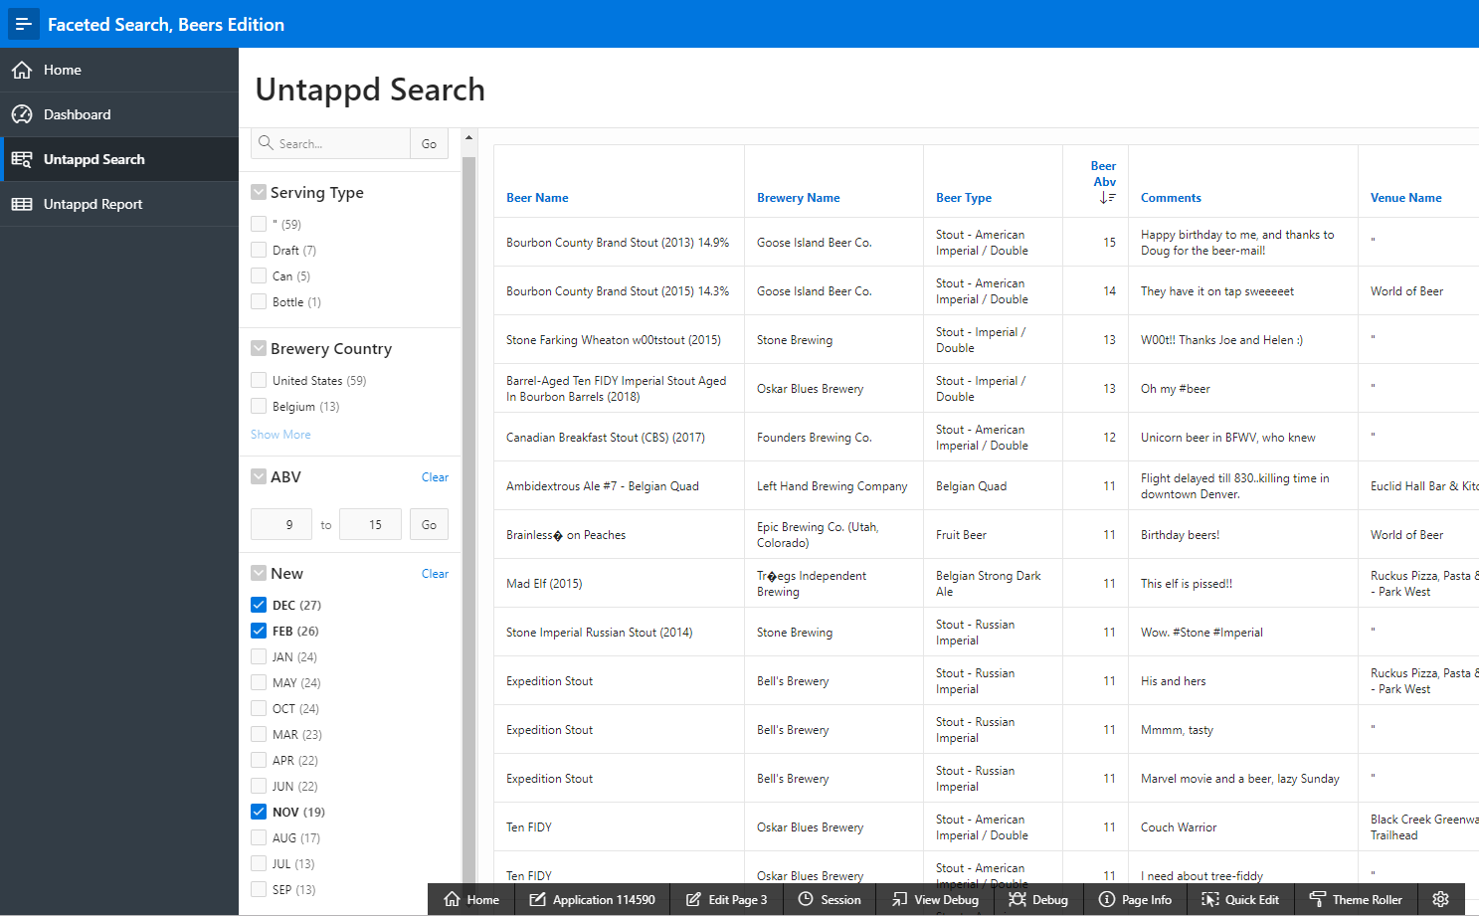Viewport: 1479px width, 916px height.
Task: Sort by Venue Name column header
Action: 1405,198
